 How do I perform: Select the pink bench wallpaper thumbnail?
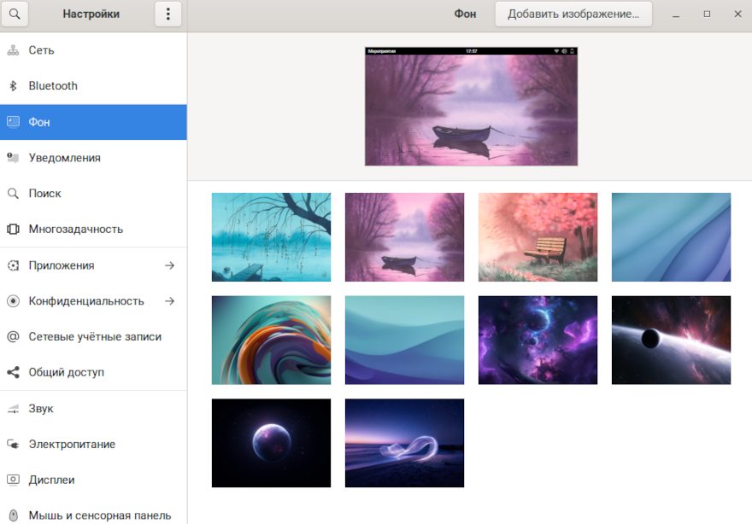pos(538,237)
